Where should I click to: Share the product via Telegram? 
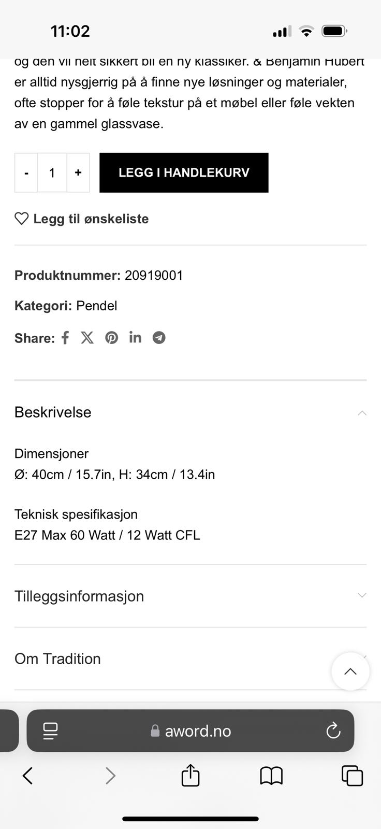(159, 337)
